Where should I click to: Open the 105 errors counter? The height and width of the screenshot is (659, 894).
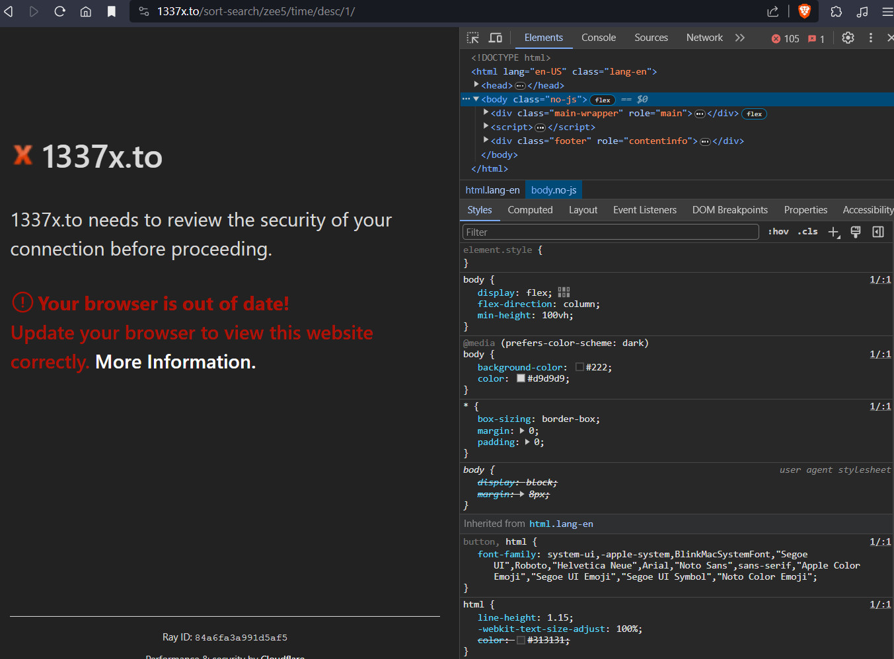coord(785,38)
